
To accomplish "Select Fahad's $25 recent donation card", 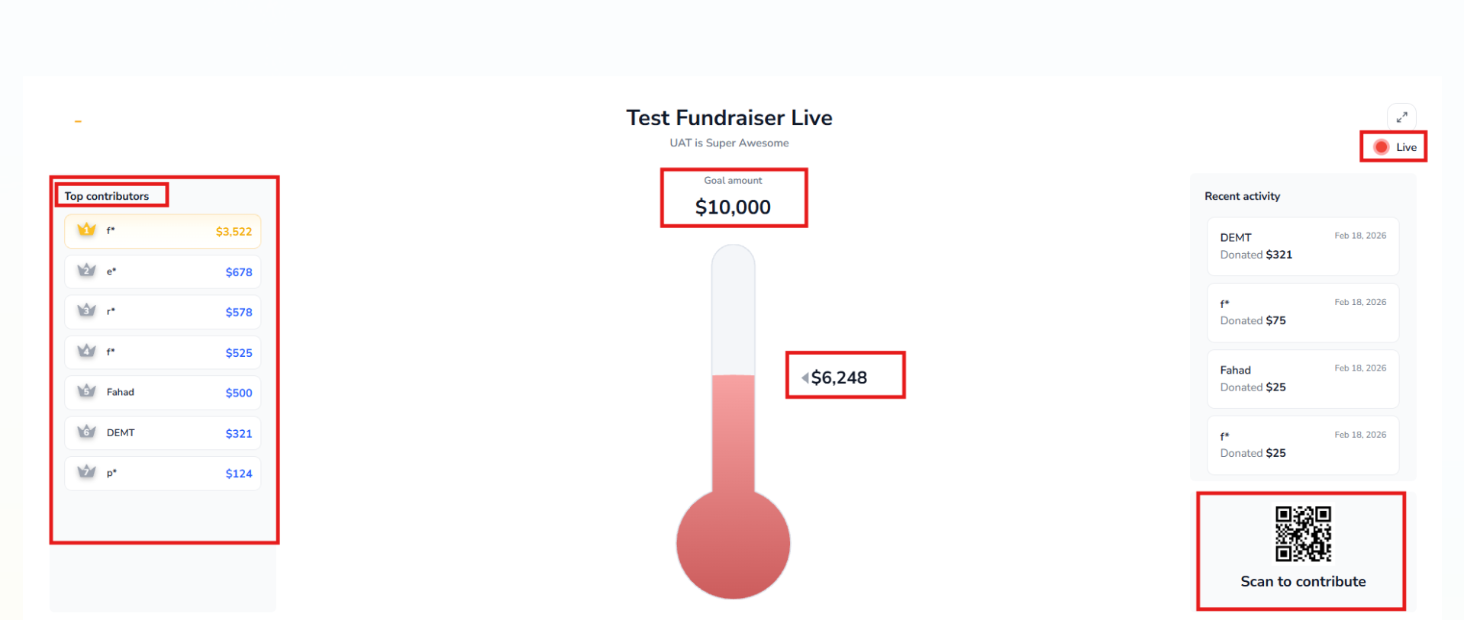I will [x=1302, y=379].
